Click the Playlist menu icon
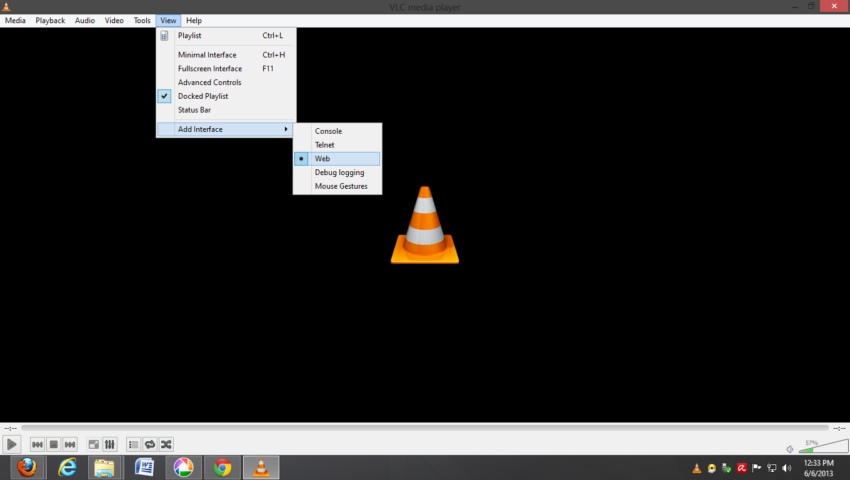This screenshot has height=480, width=850. tap(164, 36)
